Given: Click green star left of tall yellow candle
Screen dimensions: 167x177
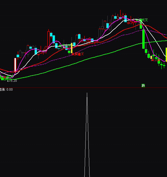Looking at the screenshot, I should pos(60,46).
